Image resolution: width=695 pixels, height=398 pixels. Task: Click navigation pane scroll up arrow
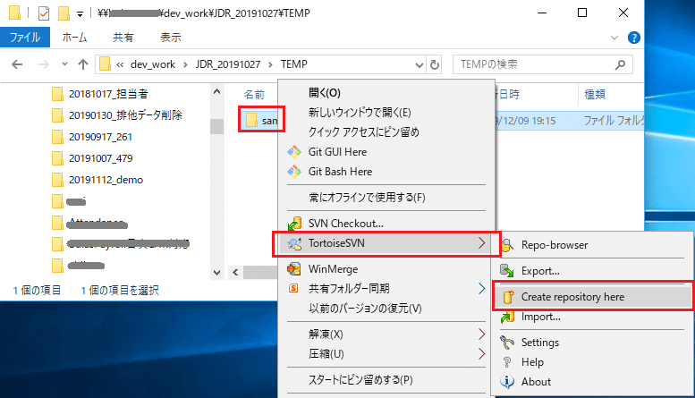(x=216, y=92)
